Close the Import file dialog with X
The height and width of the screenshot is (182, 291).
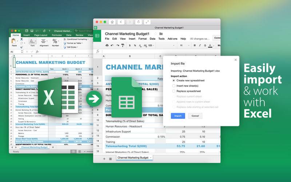tap(235, 60)
